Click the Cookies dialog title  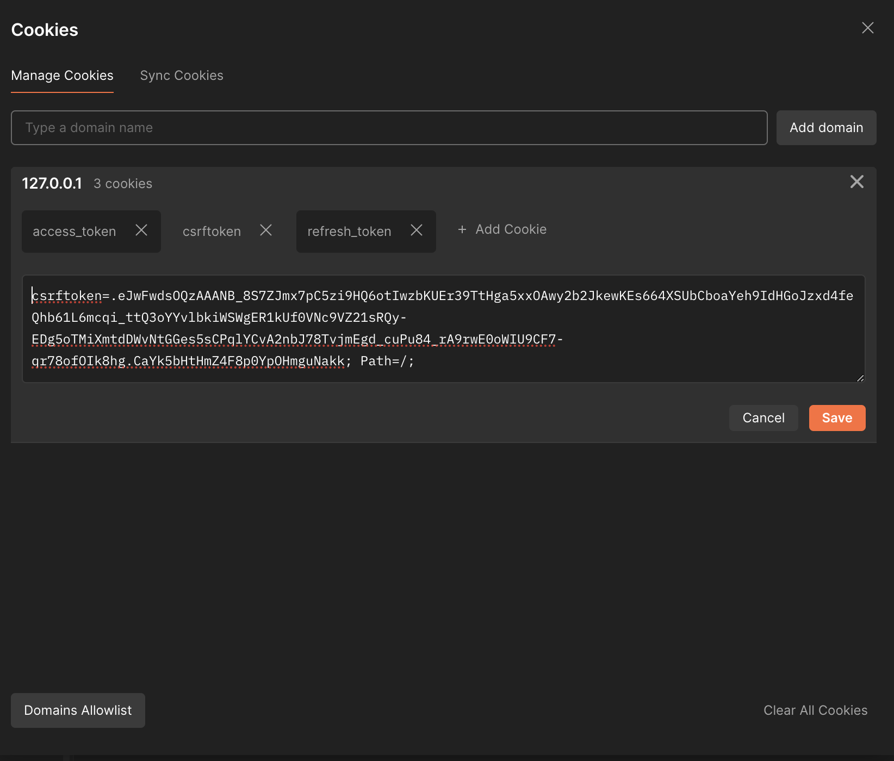[x=45, y=30]
